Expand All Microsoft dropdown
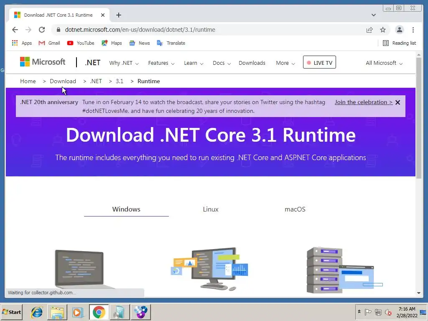428x321 pixels. click(384, 63)
